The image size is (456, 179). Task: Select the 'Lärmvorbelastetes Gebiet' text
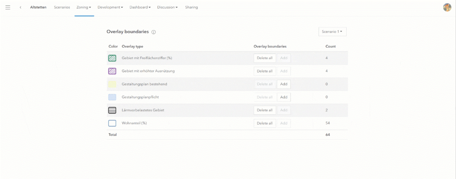tap(143, 110)
